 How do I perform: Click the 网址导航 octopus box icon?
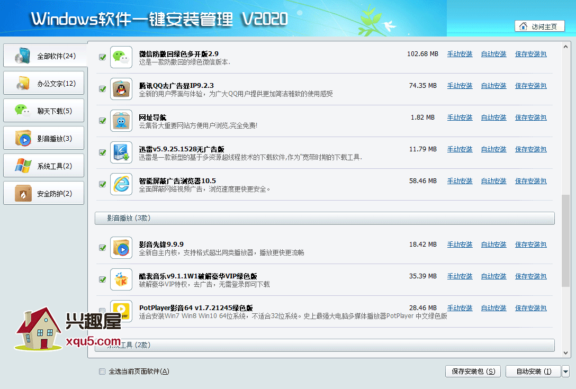[121, 121]
